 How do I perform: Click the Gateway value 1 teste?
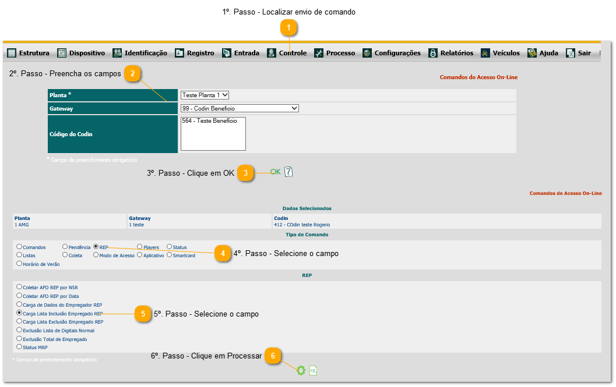click(x=136, y=225)
